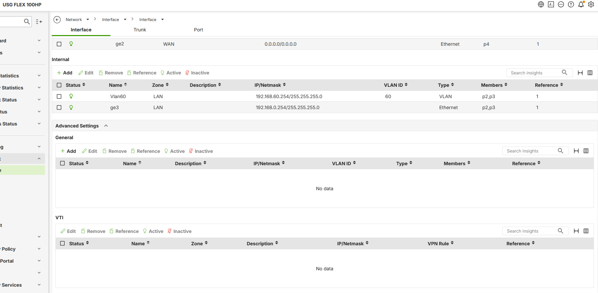Click Remove in the Internal toolbar
598x293 pixels.
(111, 73)
